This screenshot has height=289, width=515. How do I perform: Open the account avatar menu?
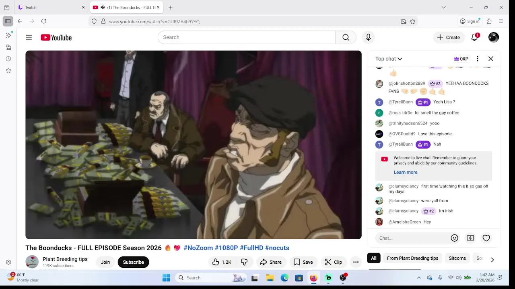(494, 37)
